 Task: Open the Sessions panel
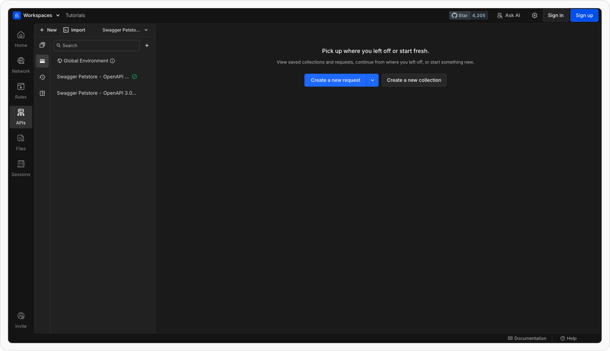point(21,168)
